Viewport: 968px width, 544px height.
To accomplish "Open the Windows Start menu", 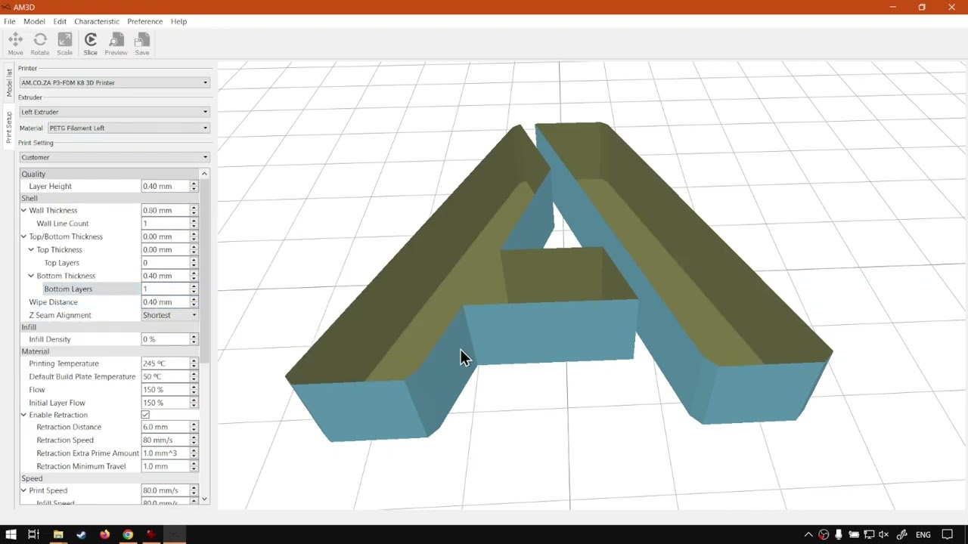I will 11,535.
